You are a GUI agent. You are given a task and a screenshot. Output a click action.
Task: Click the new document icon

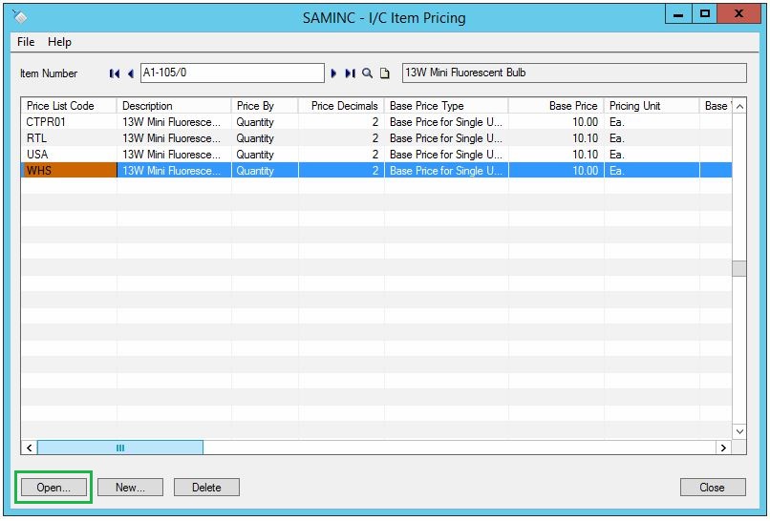tap(385, 73)
